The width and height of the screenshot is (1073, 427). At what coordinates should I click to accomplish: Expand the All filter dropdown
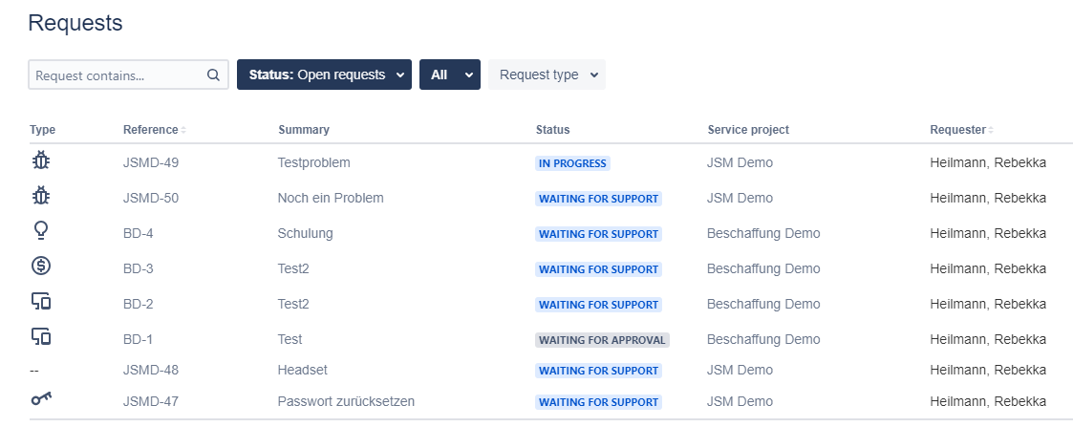449,75
